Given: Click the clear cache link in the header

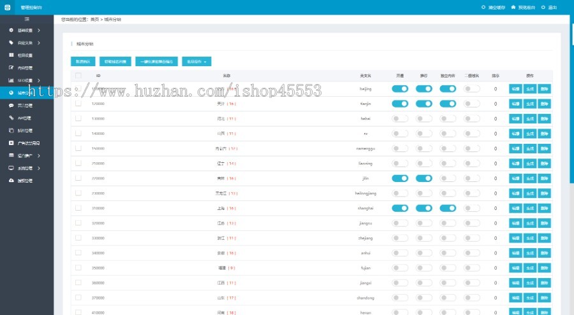Looking at the screenshot, I should click(493, 7).
